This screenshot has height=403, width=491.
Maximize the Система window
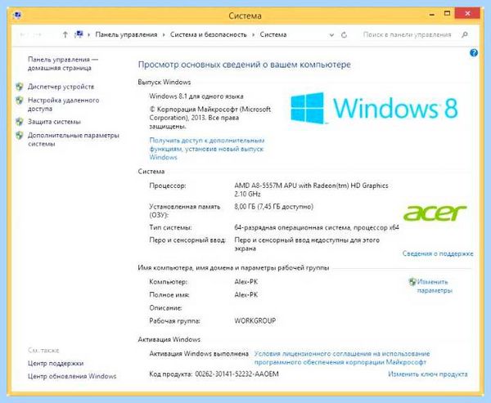point(447,13)
